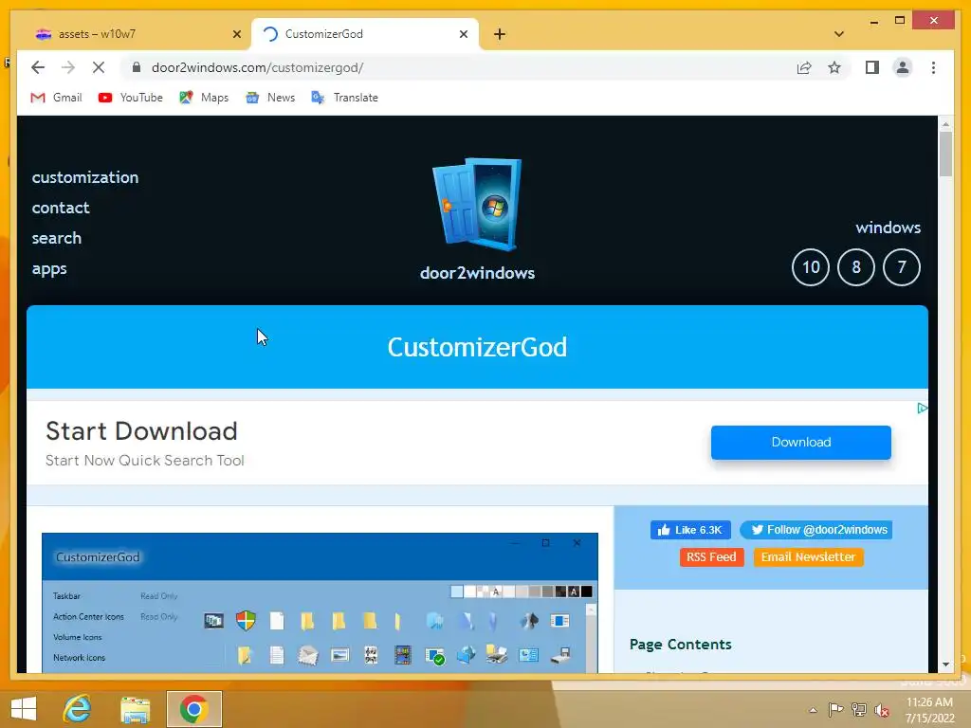Go back to the previous page

click(38, 67)
